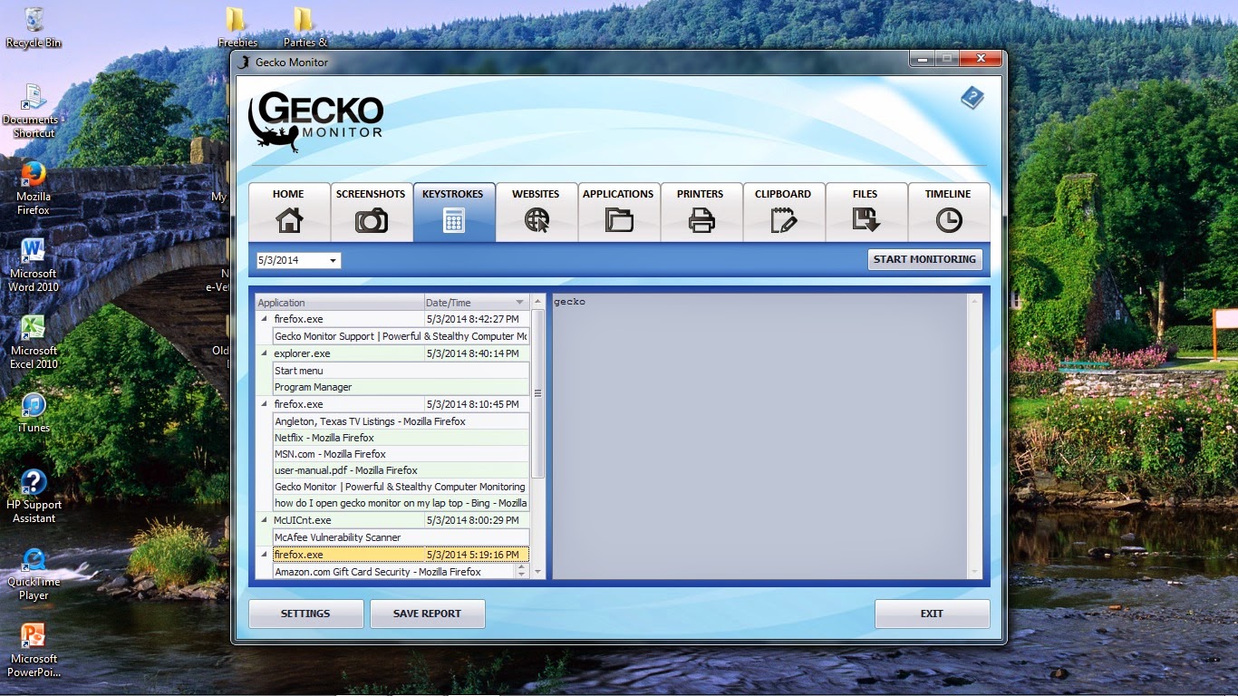Viewport: 1238px width, 696px height.
Task: Open the Recycle Bin desktop icon
Action: [34, 27]
